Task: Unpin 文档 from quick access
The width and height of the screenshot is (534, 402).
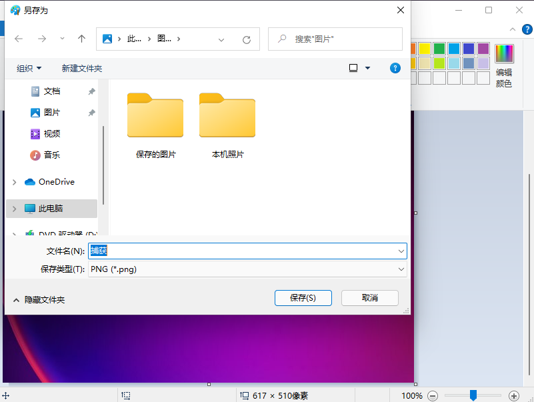Action: [x=91, y=91]
